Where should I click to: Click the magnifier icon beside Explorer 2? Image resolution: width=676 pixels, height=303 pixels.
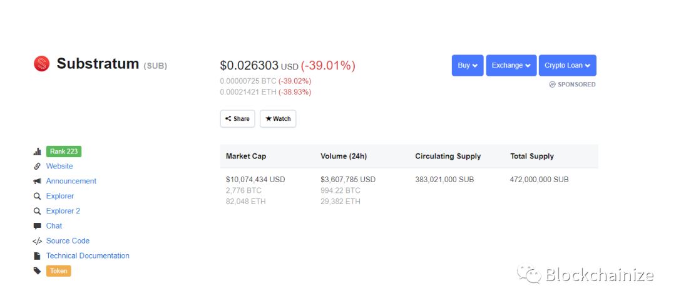point(37,211)
